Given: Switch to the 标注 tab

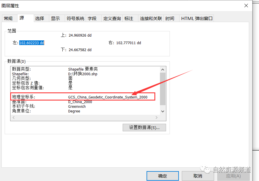Looking at the screenshot, I should click(129, 18).
